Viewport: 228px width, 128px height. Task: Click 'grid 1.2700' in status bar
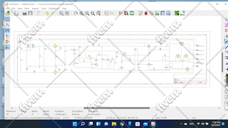pyautogui.click(x=161, y=118)
